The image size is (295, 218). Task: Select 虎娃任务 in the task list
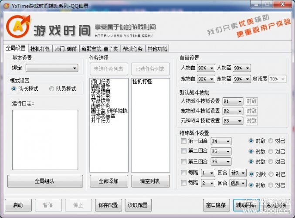[101, 106]
